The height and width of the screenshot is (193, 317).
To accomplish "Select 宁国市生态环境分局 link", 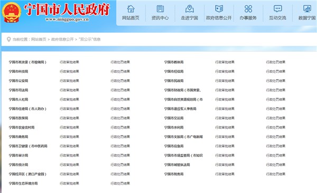I will coord(23,184).
